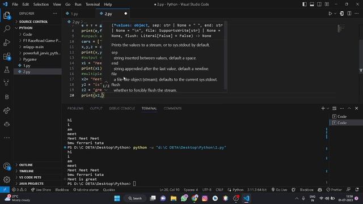Open the Blackbox B sidebar icon

7,97
